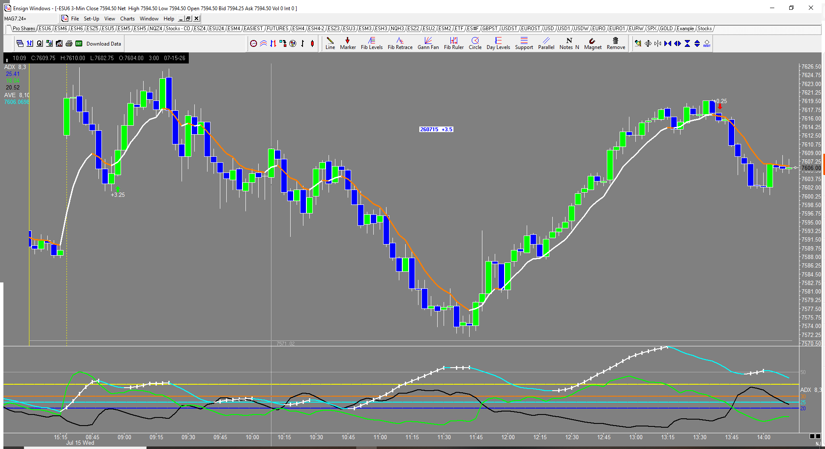The width and height of the screenshot is (825, 449).
Task: Restore the inner chart window
Action: (x=188, y=18)
